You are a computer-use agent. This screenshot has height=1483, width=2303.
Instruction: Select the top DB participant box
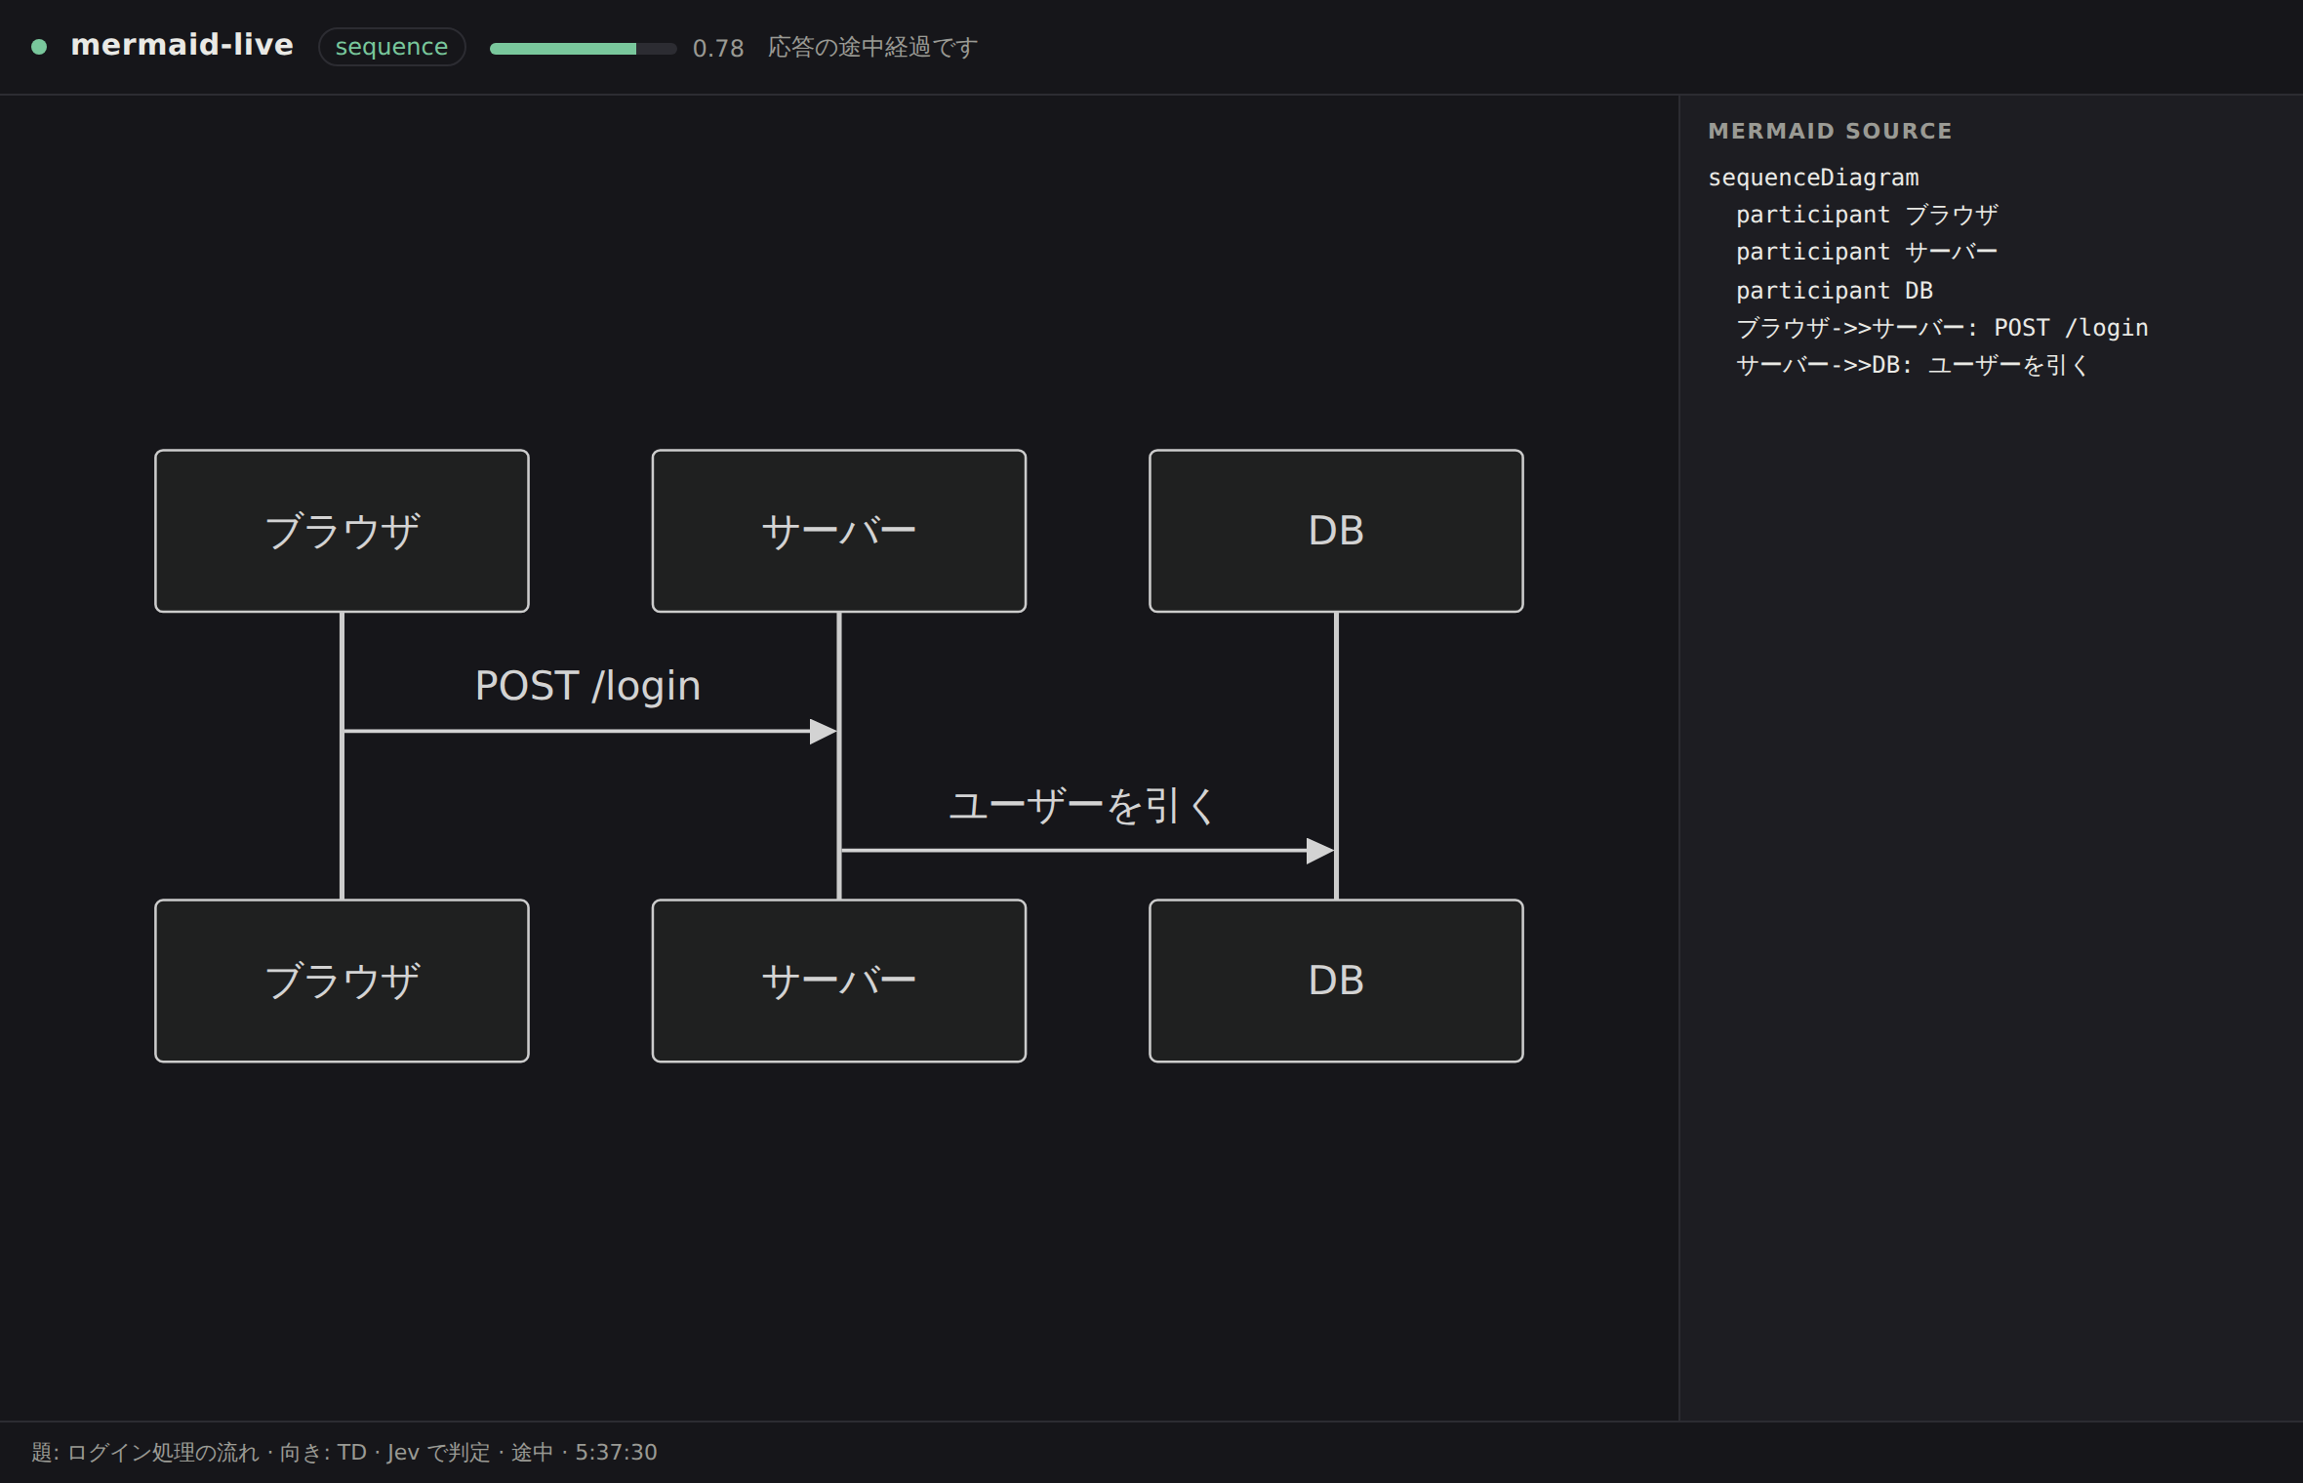click(x=1336, y=531)
